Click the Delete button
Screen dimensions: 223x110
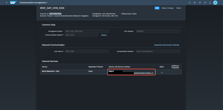(179, 8)
